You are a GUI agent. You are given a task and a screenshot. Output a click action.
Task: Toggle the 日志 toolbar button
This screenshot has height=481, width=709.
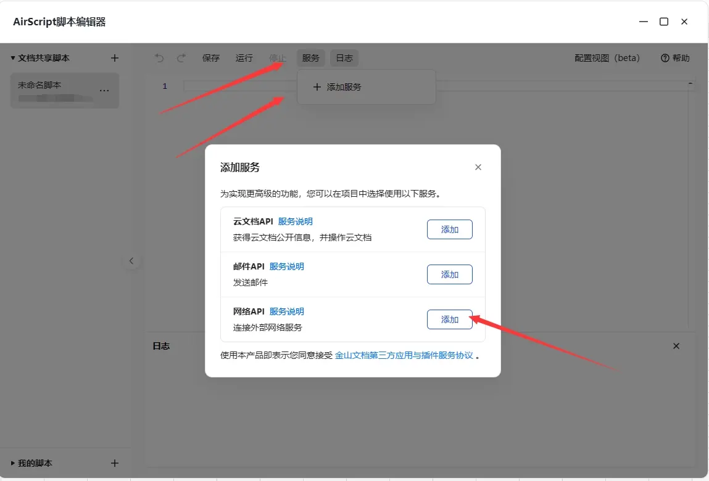[x=344, y=58]
